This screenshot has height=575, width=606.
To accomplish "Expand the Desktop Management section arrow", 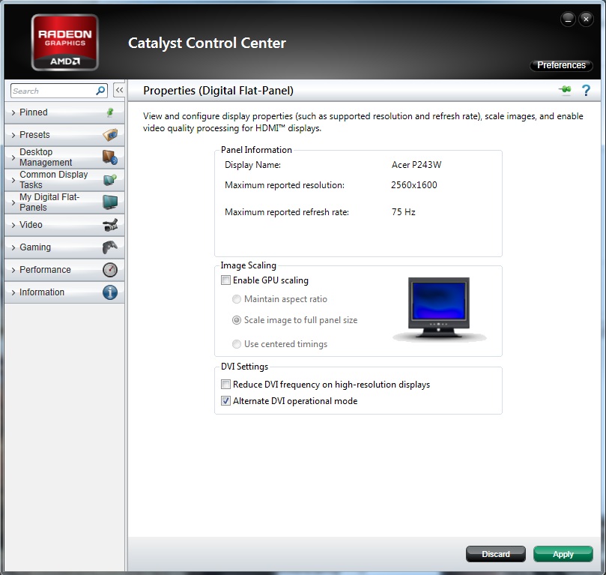I will pos(13,157).
